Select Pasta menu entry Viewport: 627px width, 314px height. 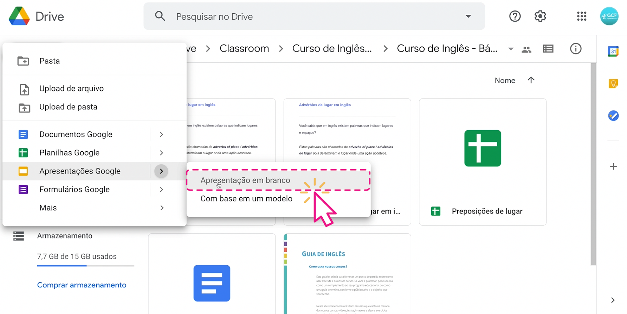[95, 61]
